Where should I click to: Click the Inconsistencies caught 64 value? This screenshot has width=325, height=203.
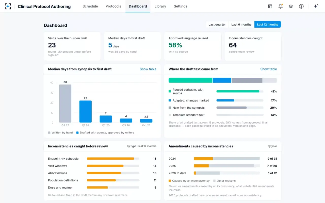pos(233,45)
